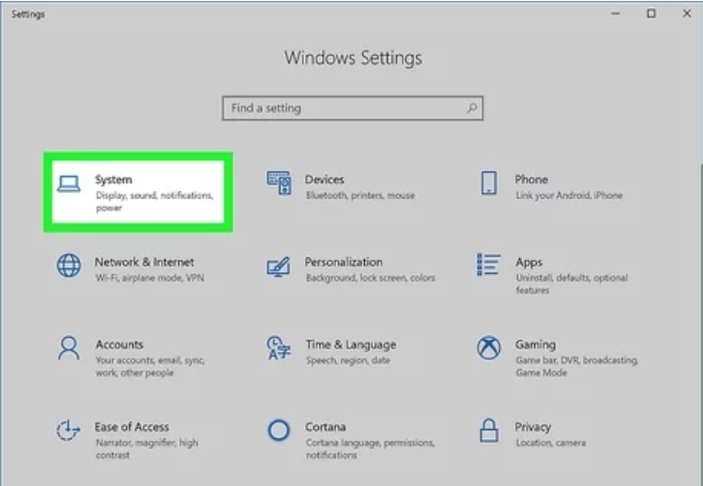This screenshot has width=703, height=486.
Task: Open Time & Language label
Action: tap(351, 345)
